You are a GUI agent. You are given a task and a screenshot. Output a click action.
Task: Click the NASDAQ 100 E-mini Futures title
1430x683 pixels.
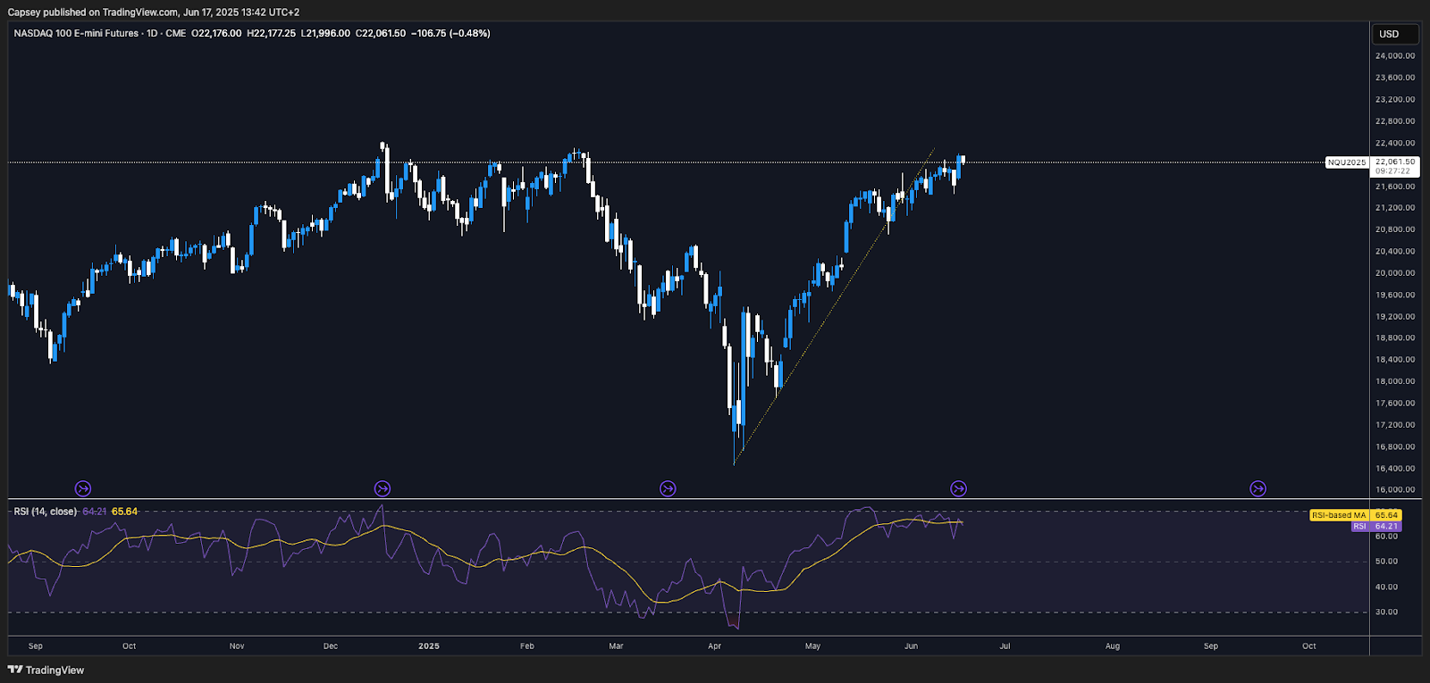[x=76, y=33]
